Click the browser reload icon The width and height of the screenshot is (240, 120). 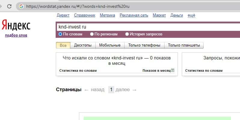click(9, 6)
